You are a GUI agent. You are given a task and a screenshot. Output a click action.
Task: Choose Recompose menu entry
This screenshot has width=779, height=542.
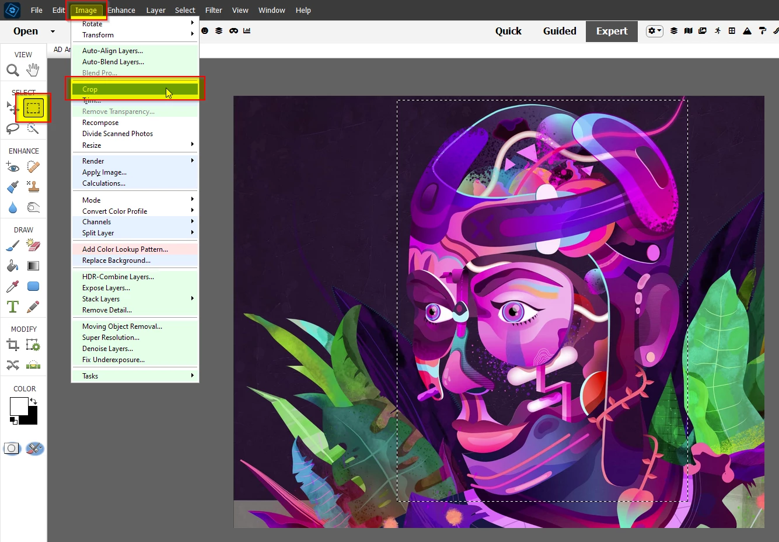(135, 123)
